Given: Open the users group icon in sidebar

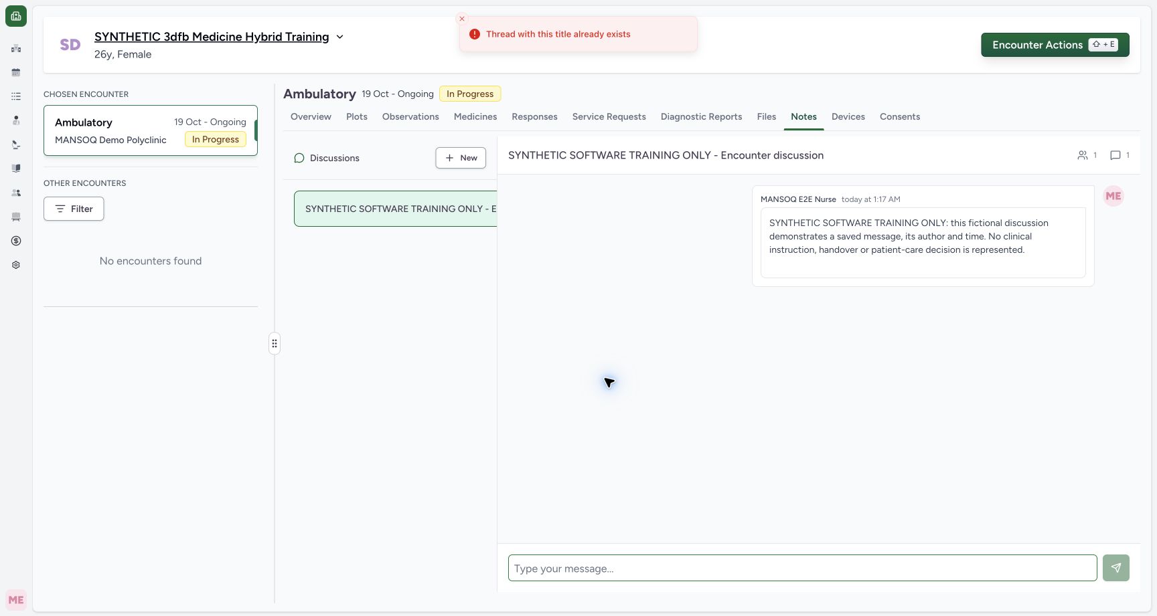Looking at the screenshot, I should tap(16, 193).
